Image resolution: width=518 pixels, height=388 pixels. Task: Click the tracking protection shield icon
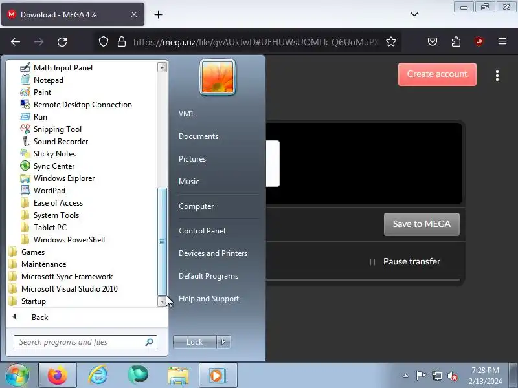coord(104,41)
